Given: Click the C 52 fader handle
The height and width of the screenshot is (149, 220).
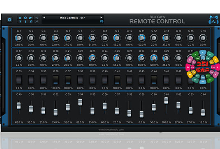Looking at the screenshot, I should click(56, 112).
